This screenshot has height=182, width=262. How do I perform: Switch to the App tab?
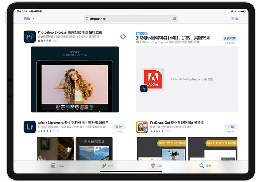156,166
